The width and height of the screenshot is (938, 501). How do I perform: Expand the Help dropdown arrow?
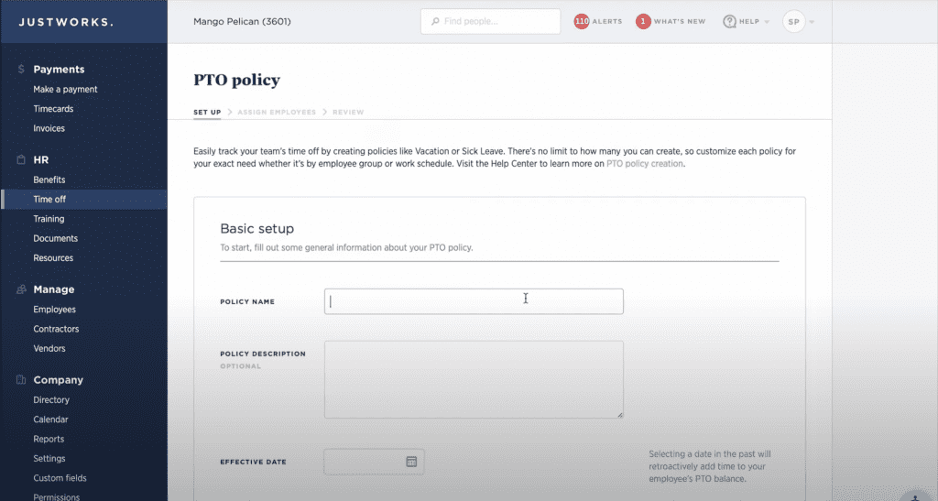(767, 22)
